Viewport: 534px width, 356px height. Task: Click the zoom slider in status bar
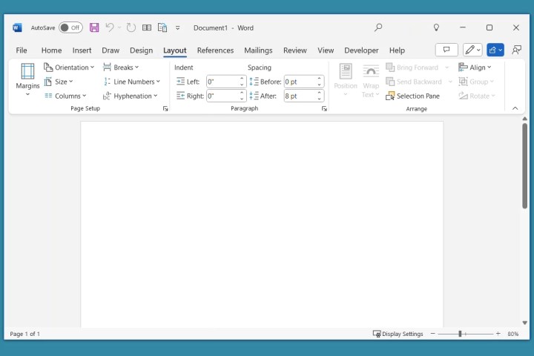coord(460,334)
